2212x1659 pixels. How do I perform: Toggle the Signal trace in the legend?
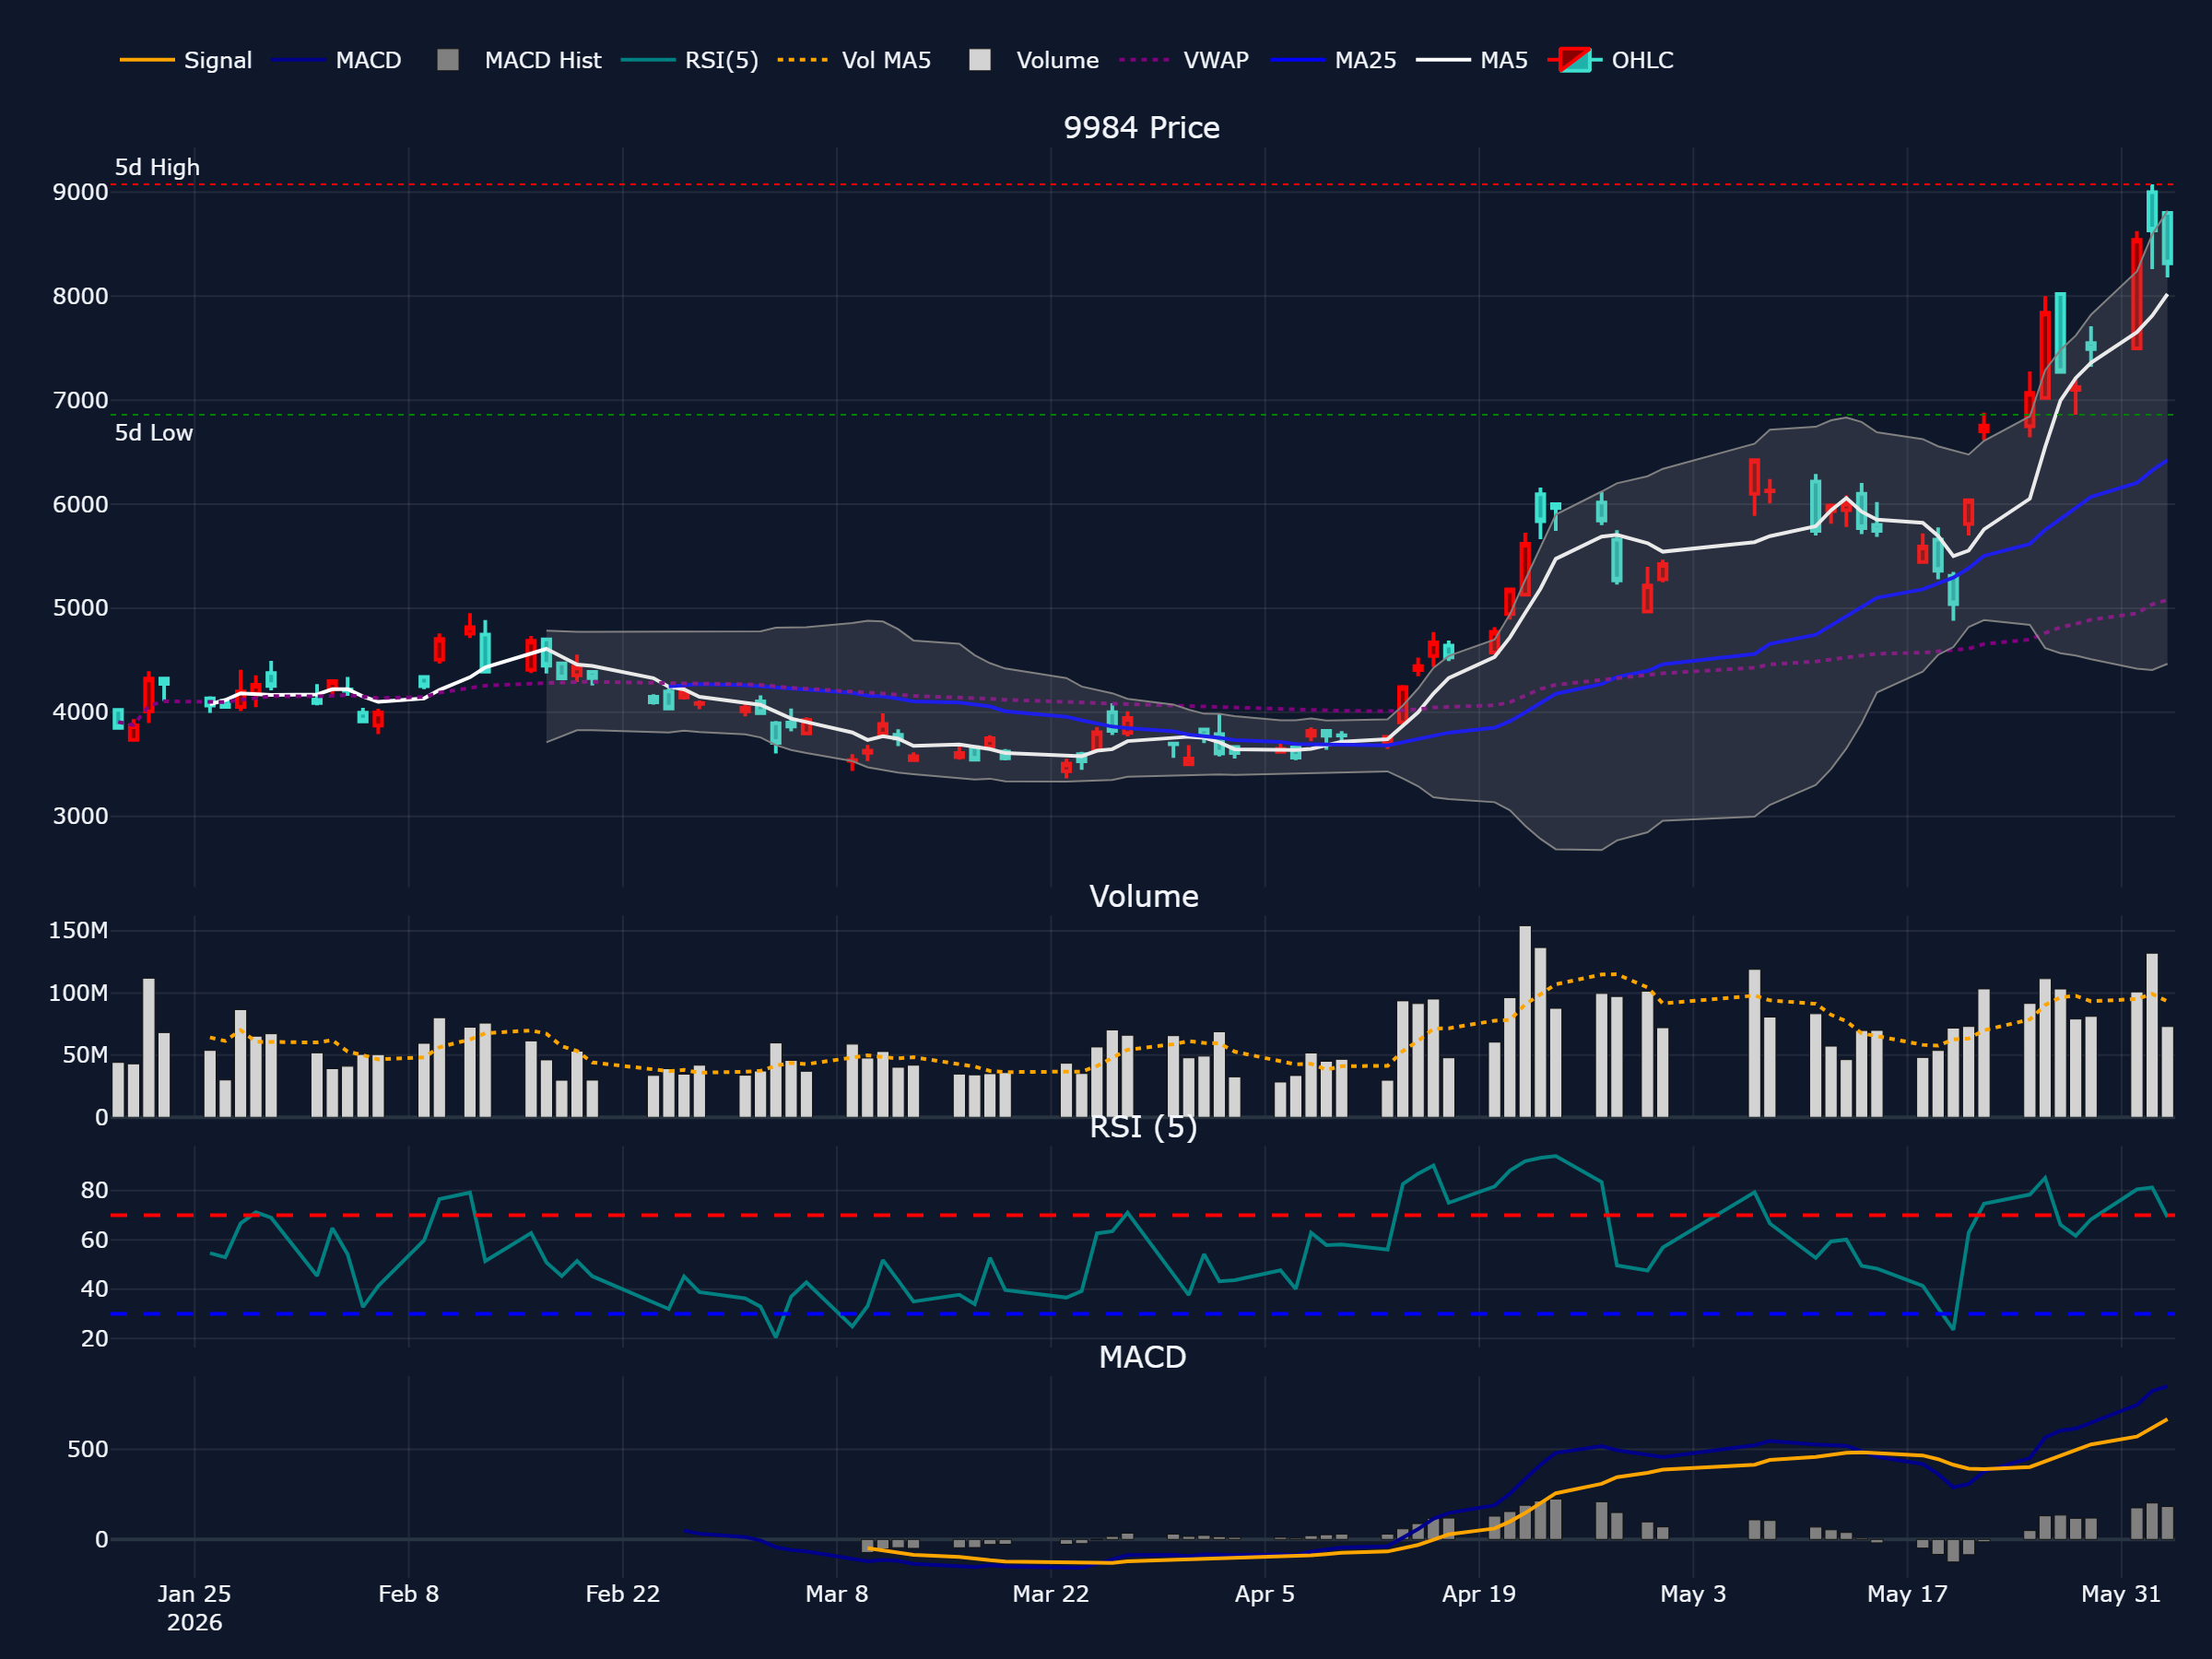tap(186, 60)
